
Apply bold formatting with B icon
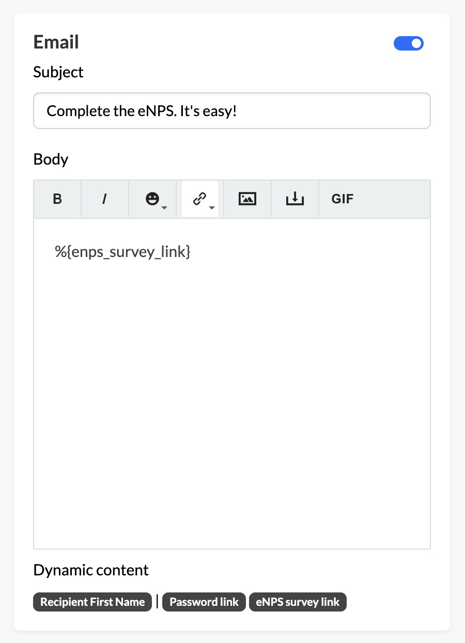57,199
